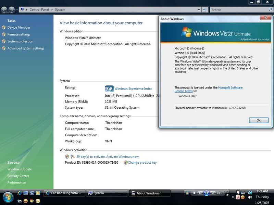Click the back navigation arrow
This screenshot has height=205, width=274.
pos(5,10)
